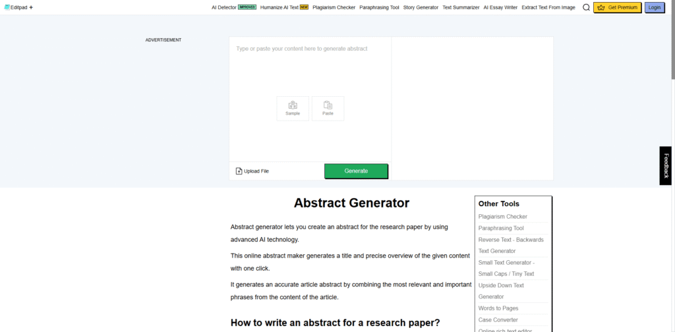
Task: Open Humanize AI Text from navigation
Action: pos(280,7)
